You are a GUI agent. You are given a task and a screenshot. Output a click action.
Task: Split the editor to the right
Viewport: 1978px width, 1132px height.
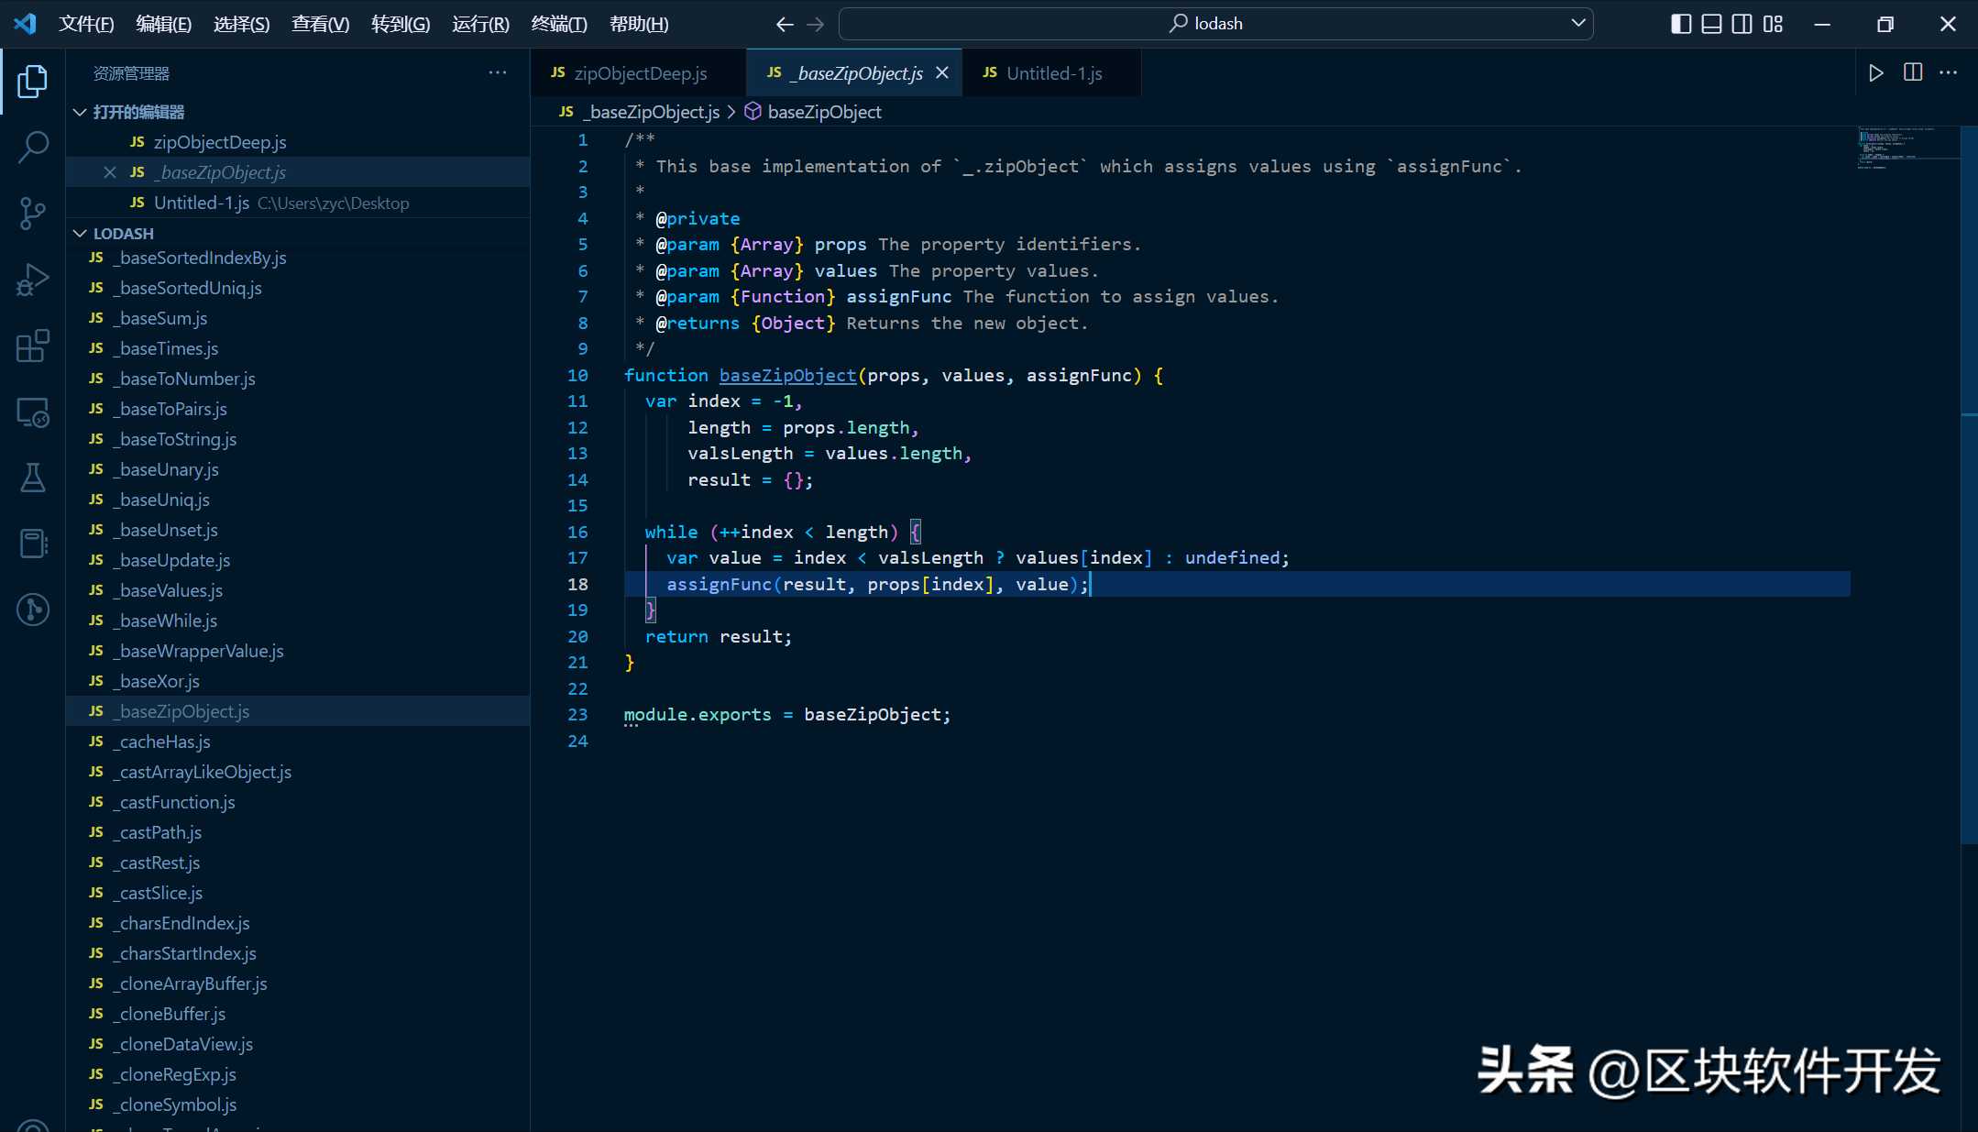(x=1913, y=72)
